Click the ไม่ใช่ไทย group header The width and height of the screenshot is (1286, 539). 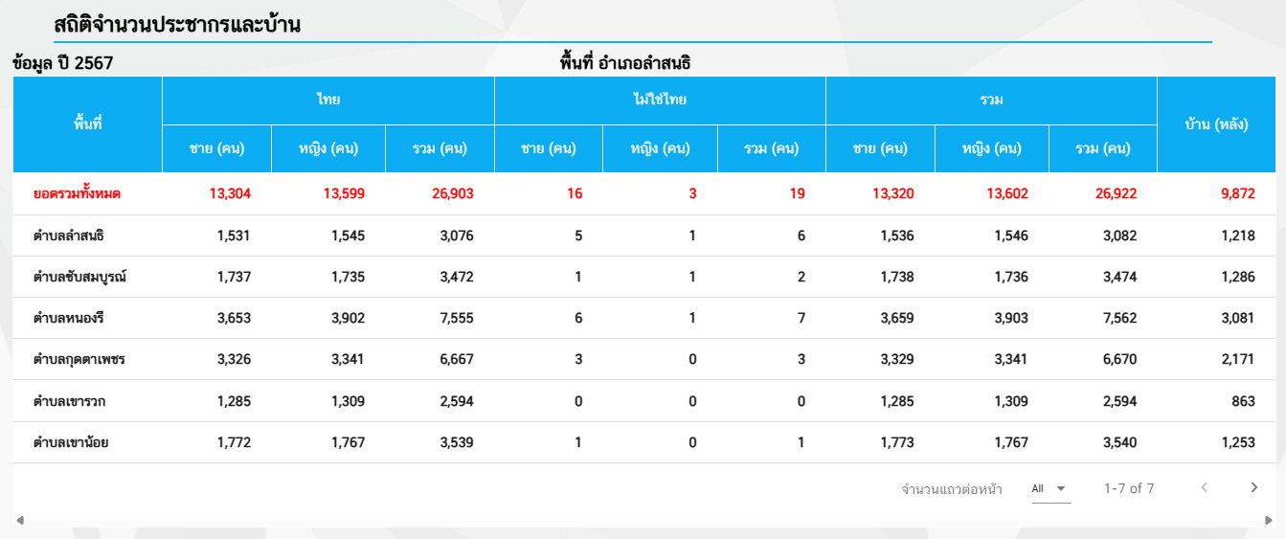(660, 100)
